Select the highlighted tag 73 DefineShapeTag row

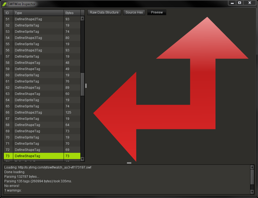[42, 156]
